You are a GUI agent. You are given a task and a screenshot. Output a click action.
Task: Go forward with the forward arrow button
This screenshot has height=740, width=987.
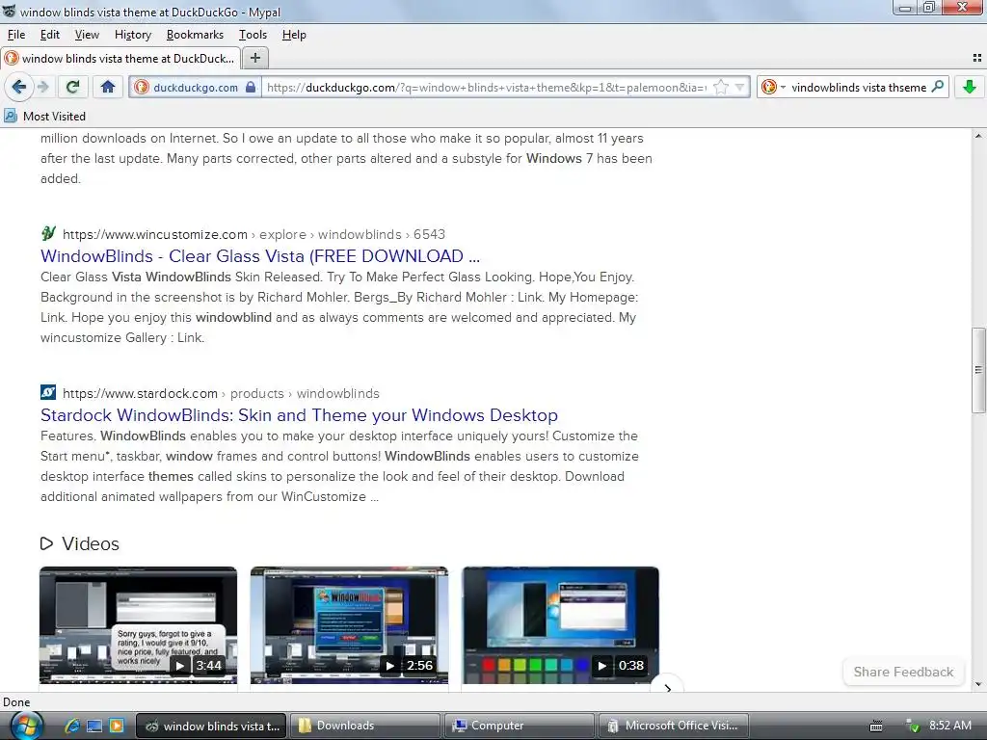43,87
